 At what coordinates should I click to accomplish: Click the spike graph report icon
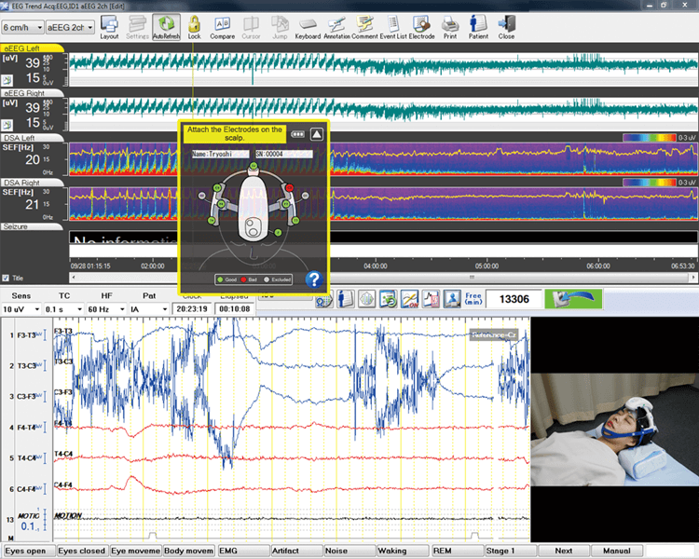pyautogui.click(x=431, y=299)
